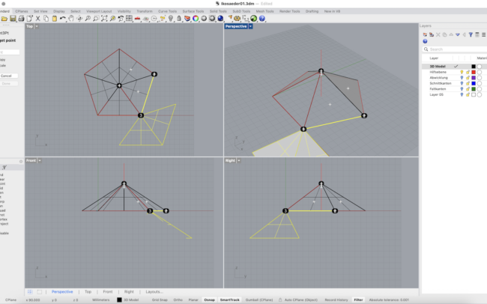
Task: Open the Top viewport dropdown arrow
Action: (37, 26)
